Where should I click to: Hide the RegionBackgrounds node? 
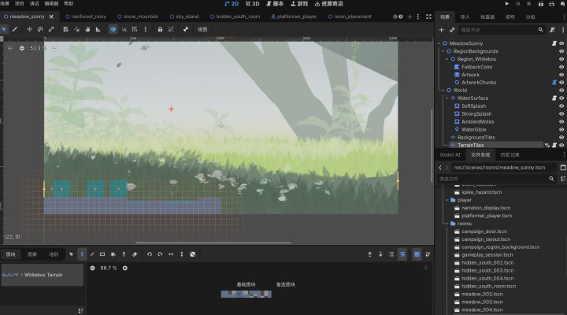[561, 51]
